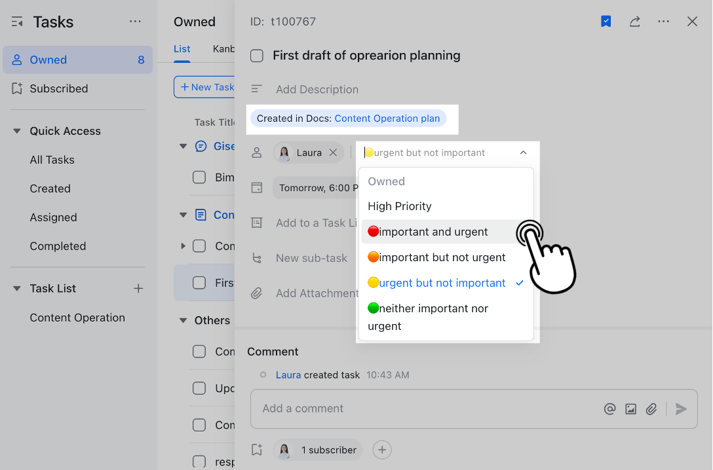Open the Content Operation plan link

coord(387,118)
